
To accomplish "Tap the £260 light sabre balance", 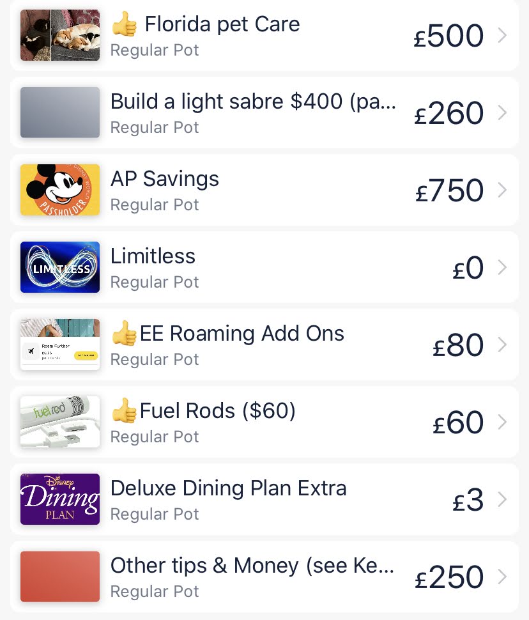I will (449, 114).
